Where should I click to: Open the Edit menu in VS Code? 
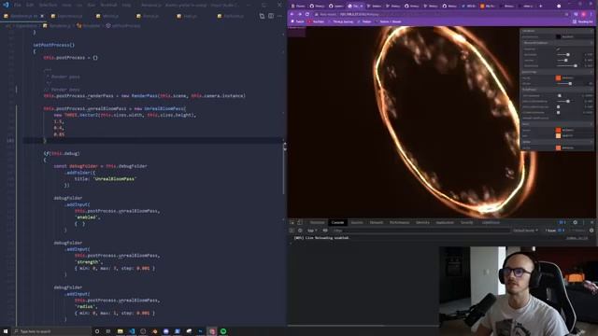[x=30, y=5]
